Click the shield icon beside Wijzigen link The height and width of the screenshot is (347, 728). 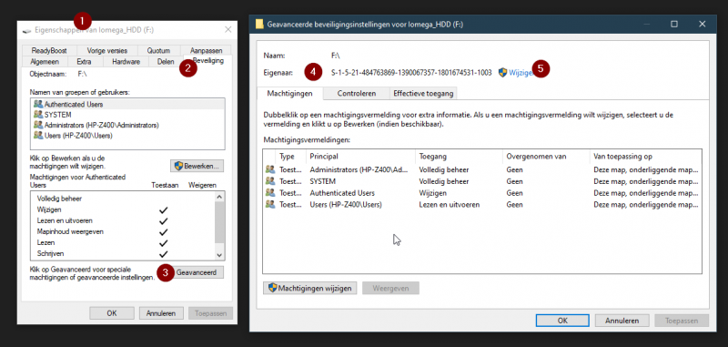pos(502,73)
